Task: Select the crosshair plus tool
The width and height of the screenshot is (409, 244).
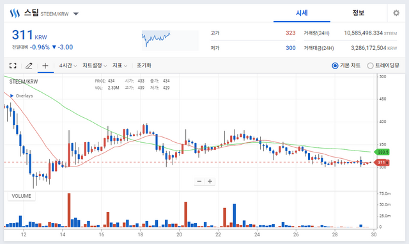Action: tap(45, 65)
